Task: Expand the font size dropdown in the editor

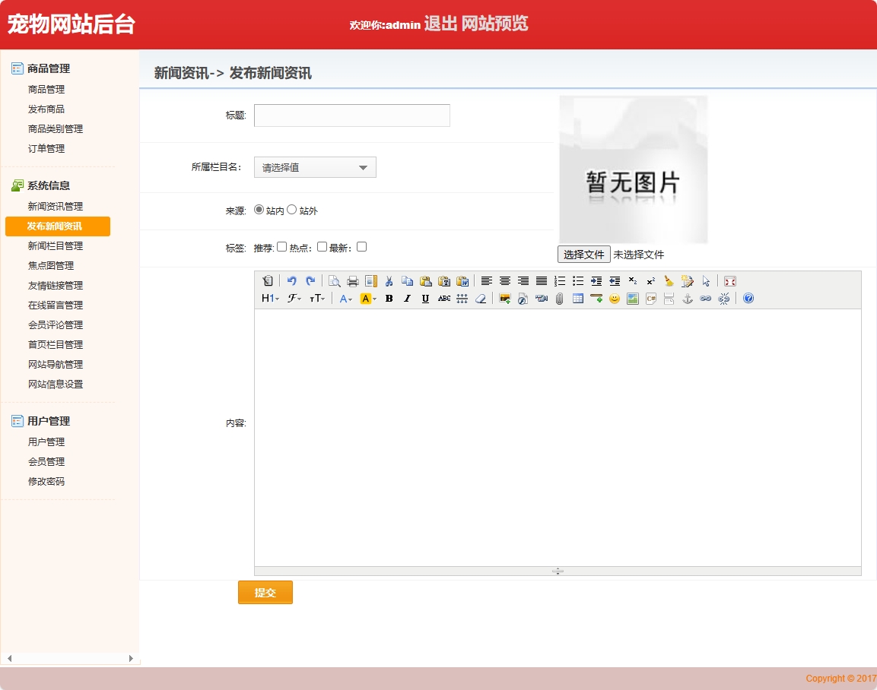Action: (x=317, y=298)
